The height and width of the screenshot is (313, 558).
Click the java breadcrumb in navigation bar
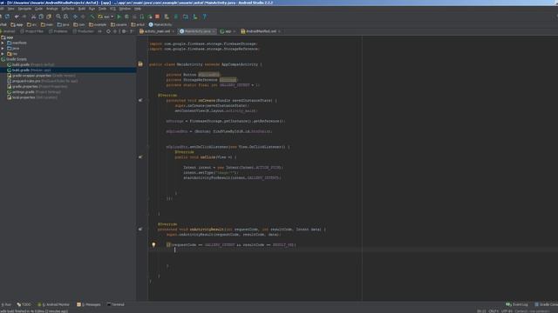(x=64, y=24)
